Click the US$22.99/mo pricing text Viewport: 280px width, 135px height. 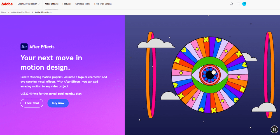[52, 94]
